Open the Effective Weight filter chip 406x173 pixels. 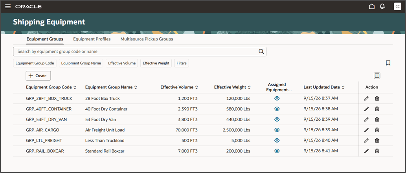pos(156,63)
